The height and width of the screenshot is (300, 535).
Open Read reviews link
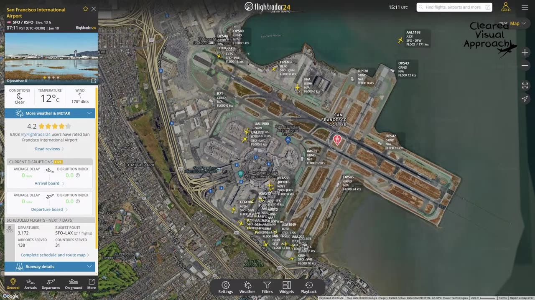tap(49, 149)
